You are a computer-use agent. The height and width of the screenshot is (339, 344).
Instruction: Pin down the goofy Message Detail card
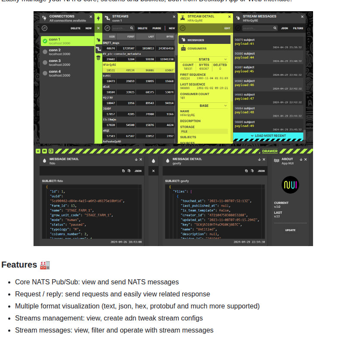[x=259, y=160]
